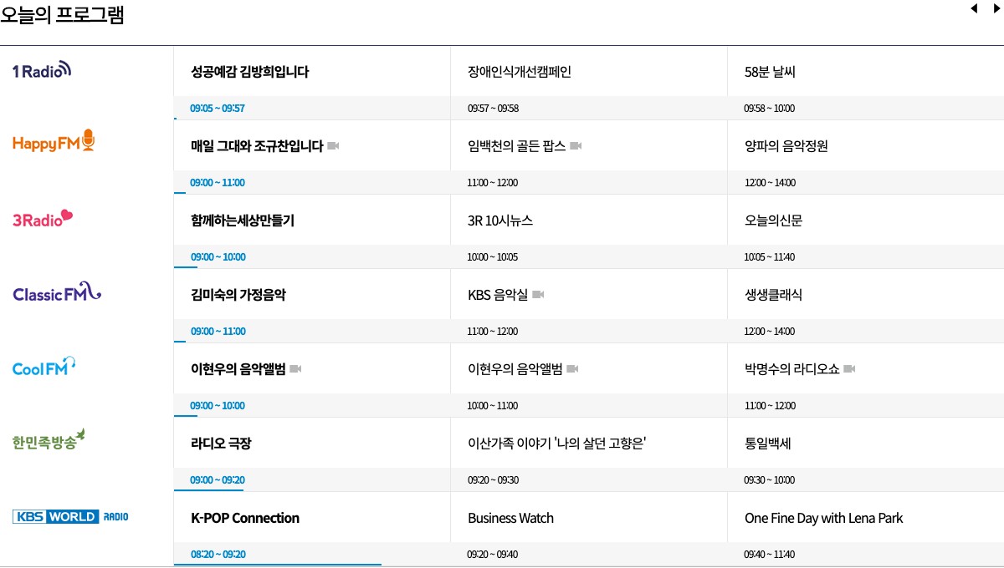Click HappyFM's 12:00 ~ 14:00 time slot
Viewport: 1004px width, 568px height.
coord(770,183)
